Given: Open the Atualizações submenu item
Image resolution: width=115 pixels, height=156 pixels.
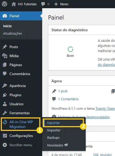Looking at the screenshot, I should coord(13,33).
